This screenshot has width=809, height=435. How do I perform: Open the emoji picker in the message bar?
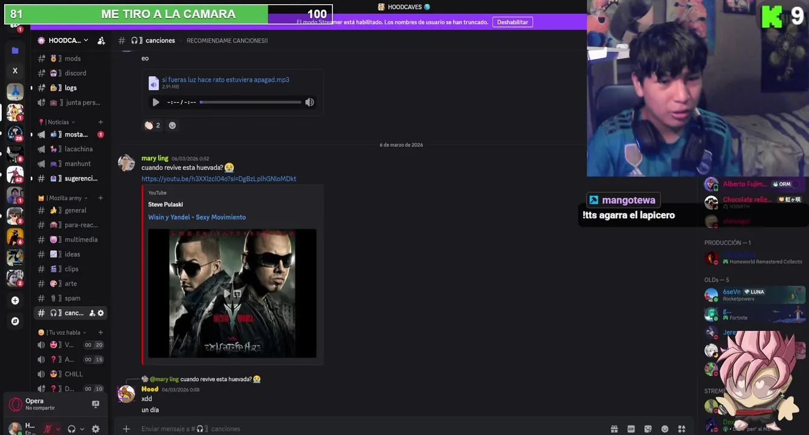[x=665, y=429]
